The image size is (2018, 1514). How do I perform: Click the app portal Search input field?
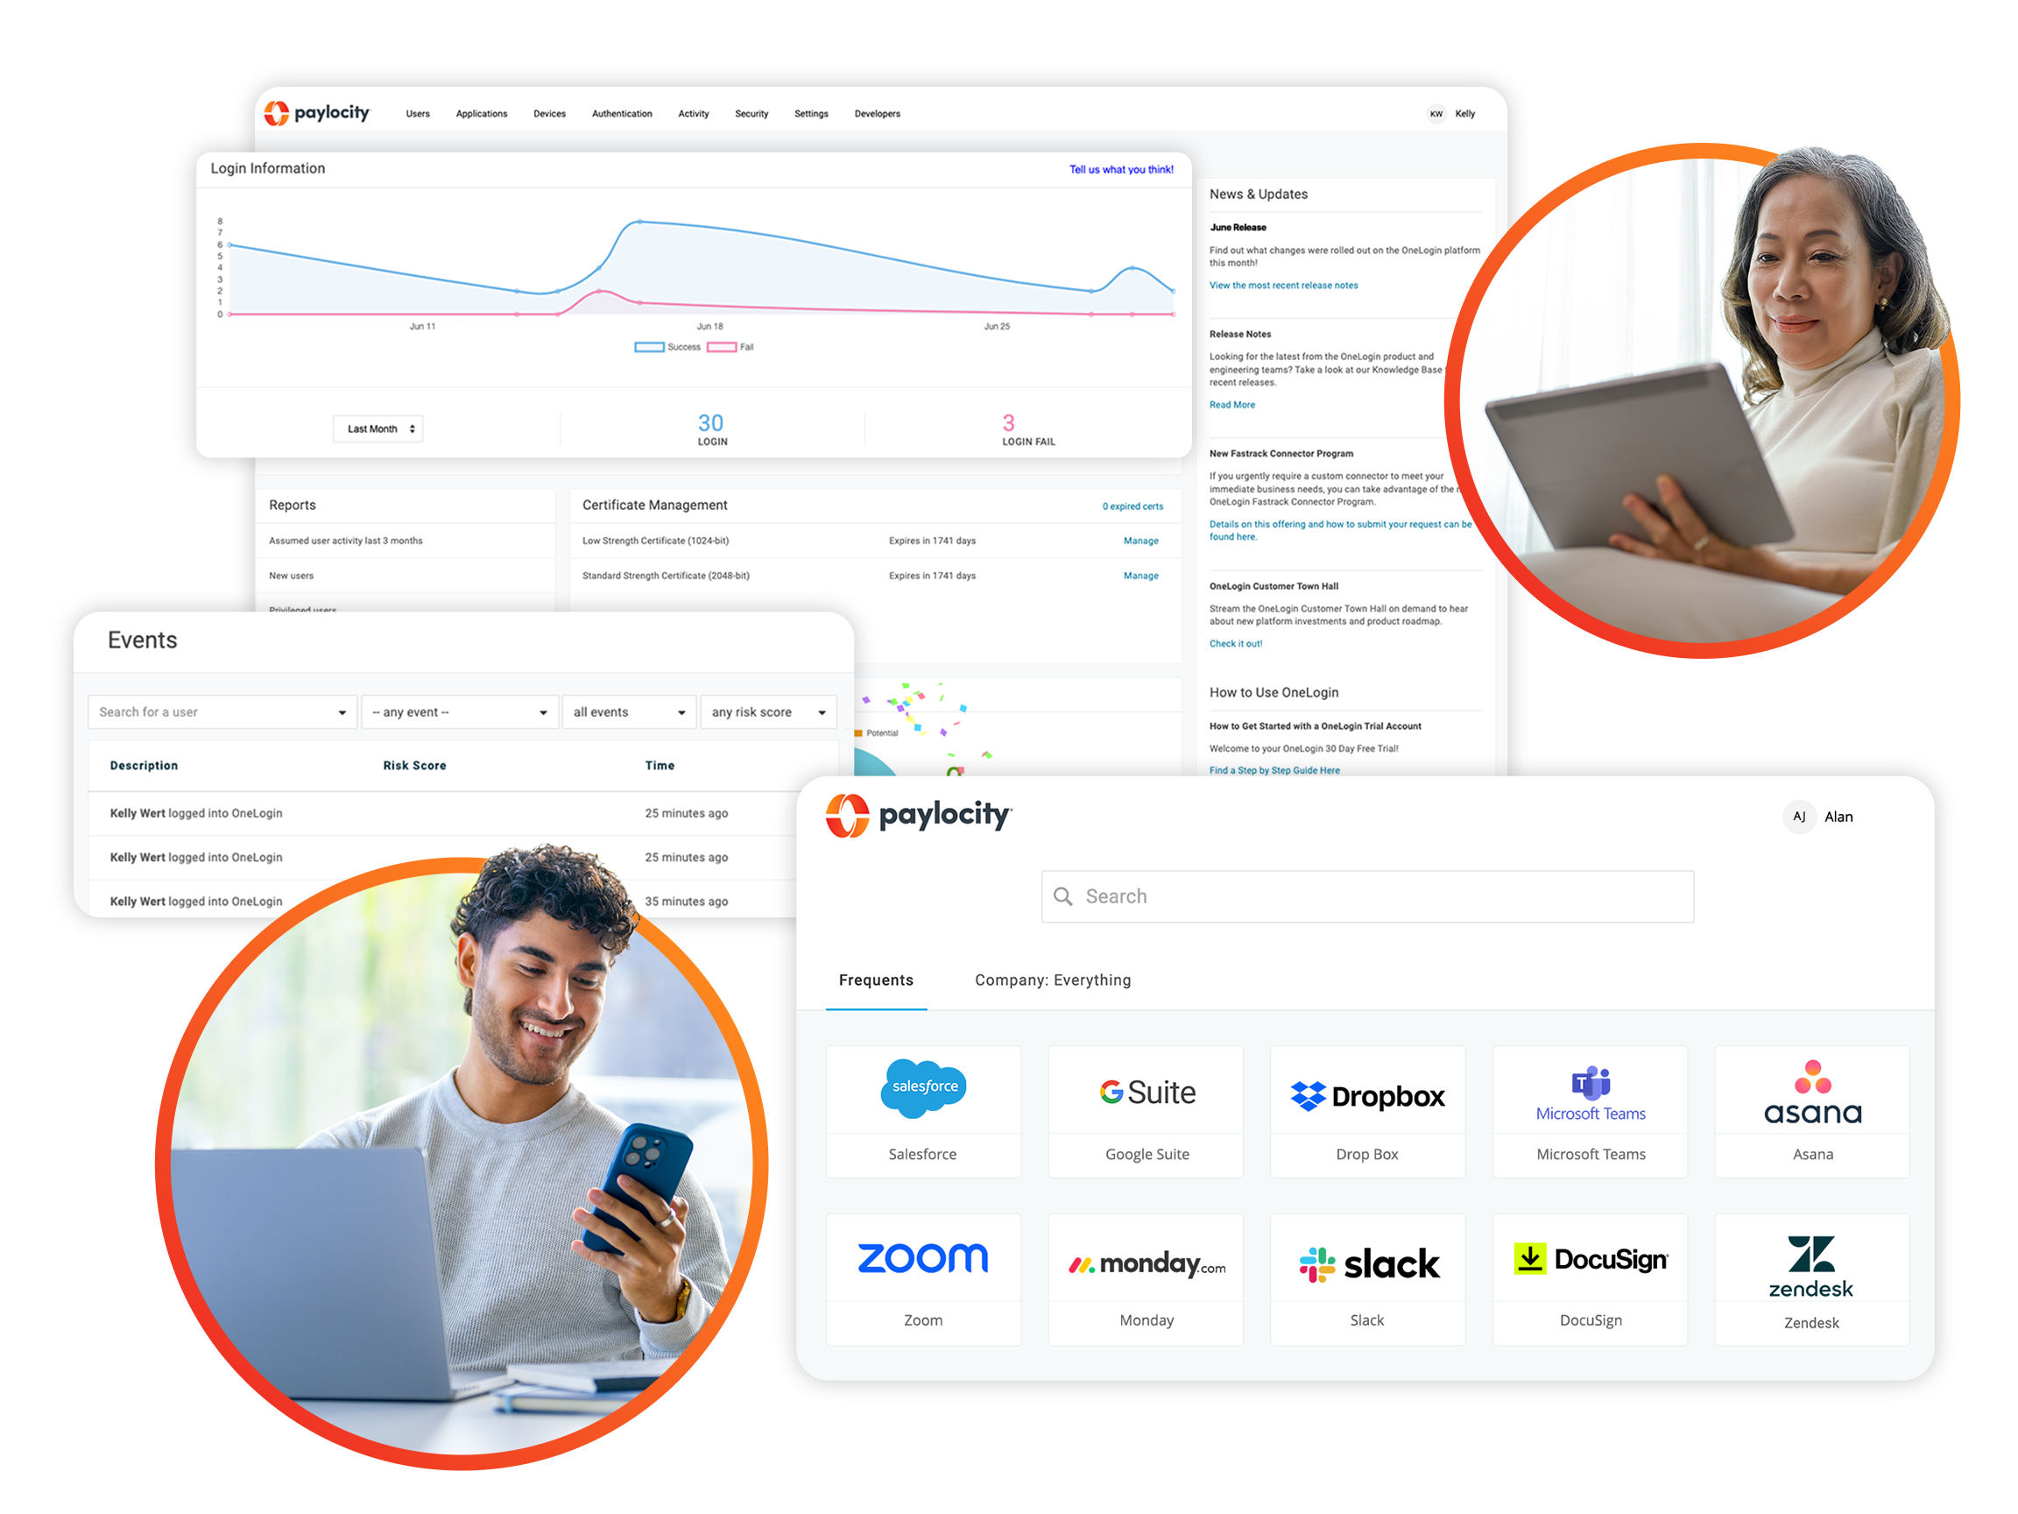point(1367,896)
